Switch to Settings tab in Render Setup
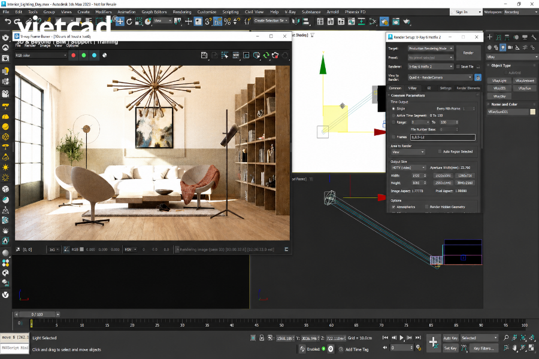Viewport: 539px width, 359px height. [x=446, y=89]
